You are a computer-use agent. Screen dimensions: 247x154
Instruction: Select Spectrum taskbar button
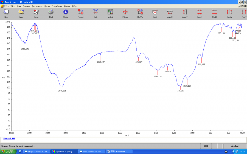[64, 152]
